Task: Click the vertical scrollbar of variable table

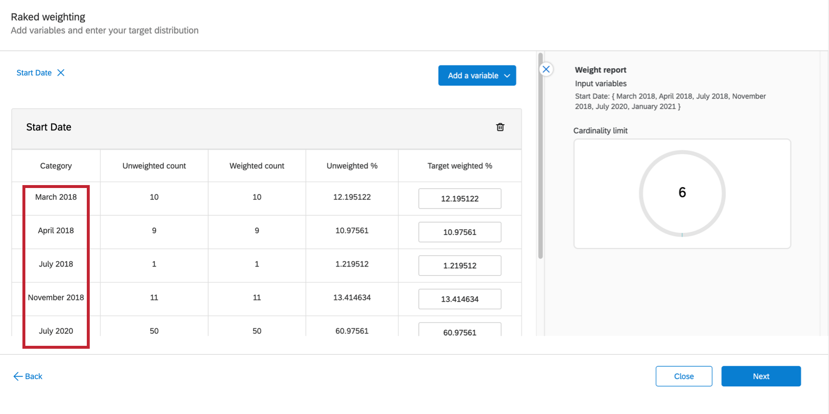Action: 540,156
